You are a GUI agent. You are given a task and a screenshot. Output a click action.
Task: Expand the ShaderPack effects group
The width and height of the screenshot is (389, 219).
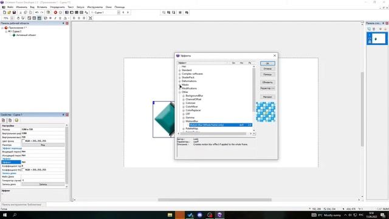[x=180, y=77]
